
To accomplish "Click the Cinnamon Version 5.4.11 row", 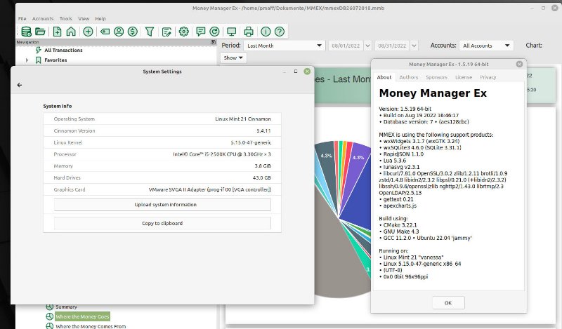I will coord(162,130).
